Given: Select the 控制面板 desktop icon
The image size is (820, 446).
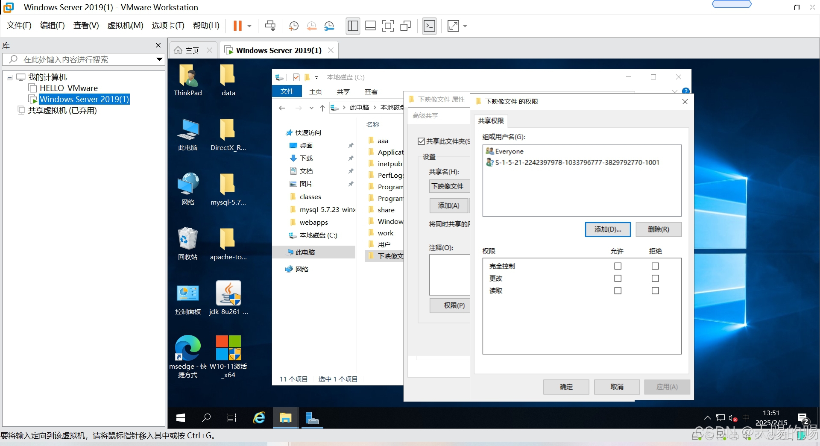Looking at the screenshot, I should (187, 299).
